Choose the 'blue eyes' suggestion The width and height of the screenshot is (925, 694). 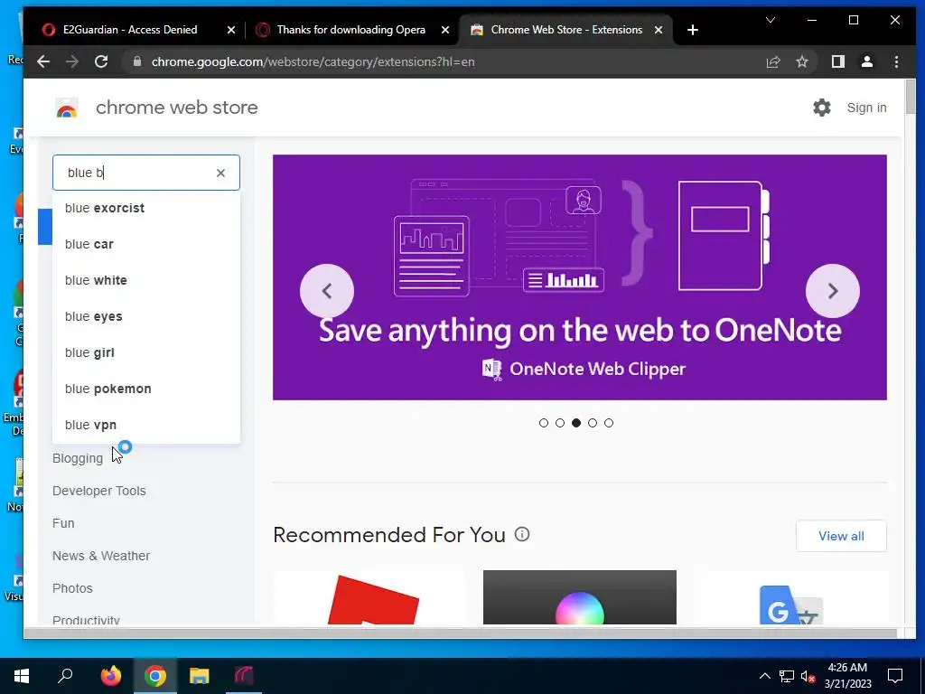click(x=145, y=316)
